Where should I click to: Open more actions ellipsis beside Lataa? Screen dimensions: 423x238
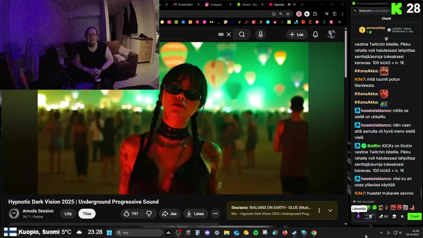point(215,214)
